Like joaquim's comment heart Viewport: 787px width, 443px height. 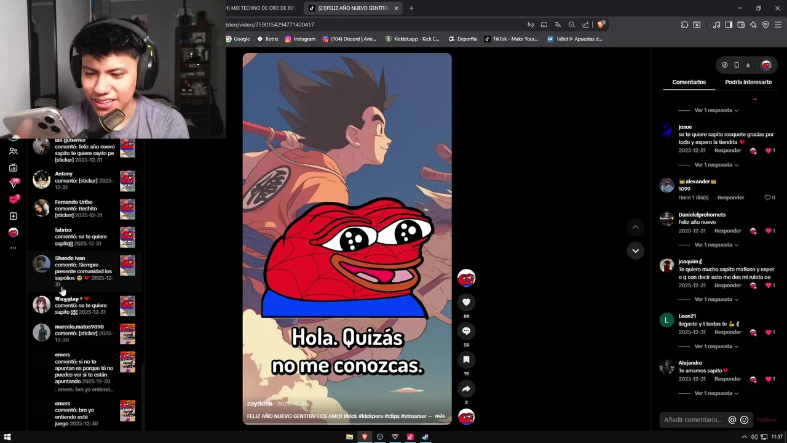click(x=768, y=285)
